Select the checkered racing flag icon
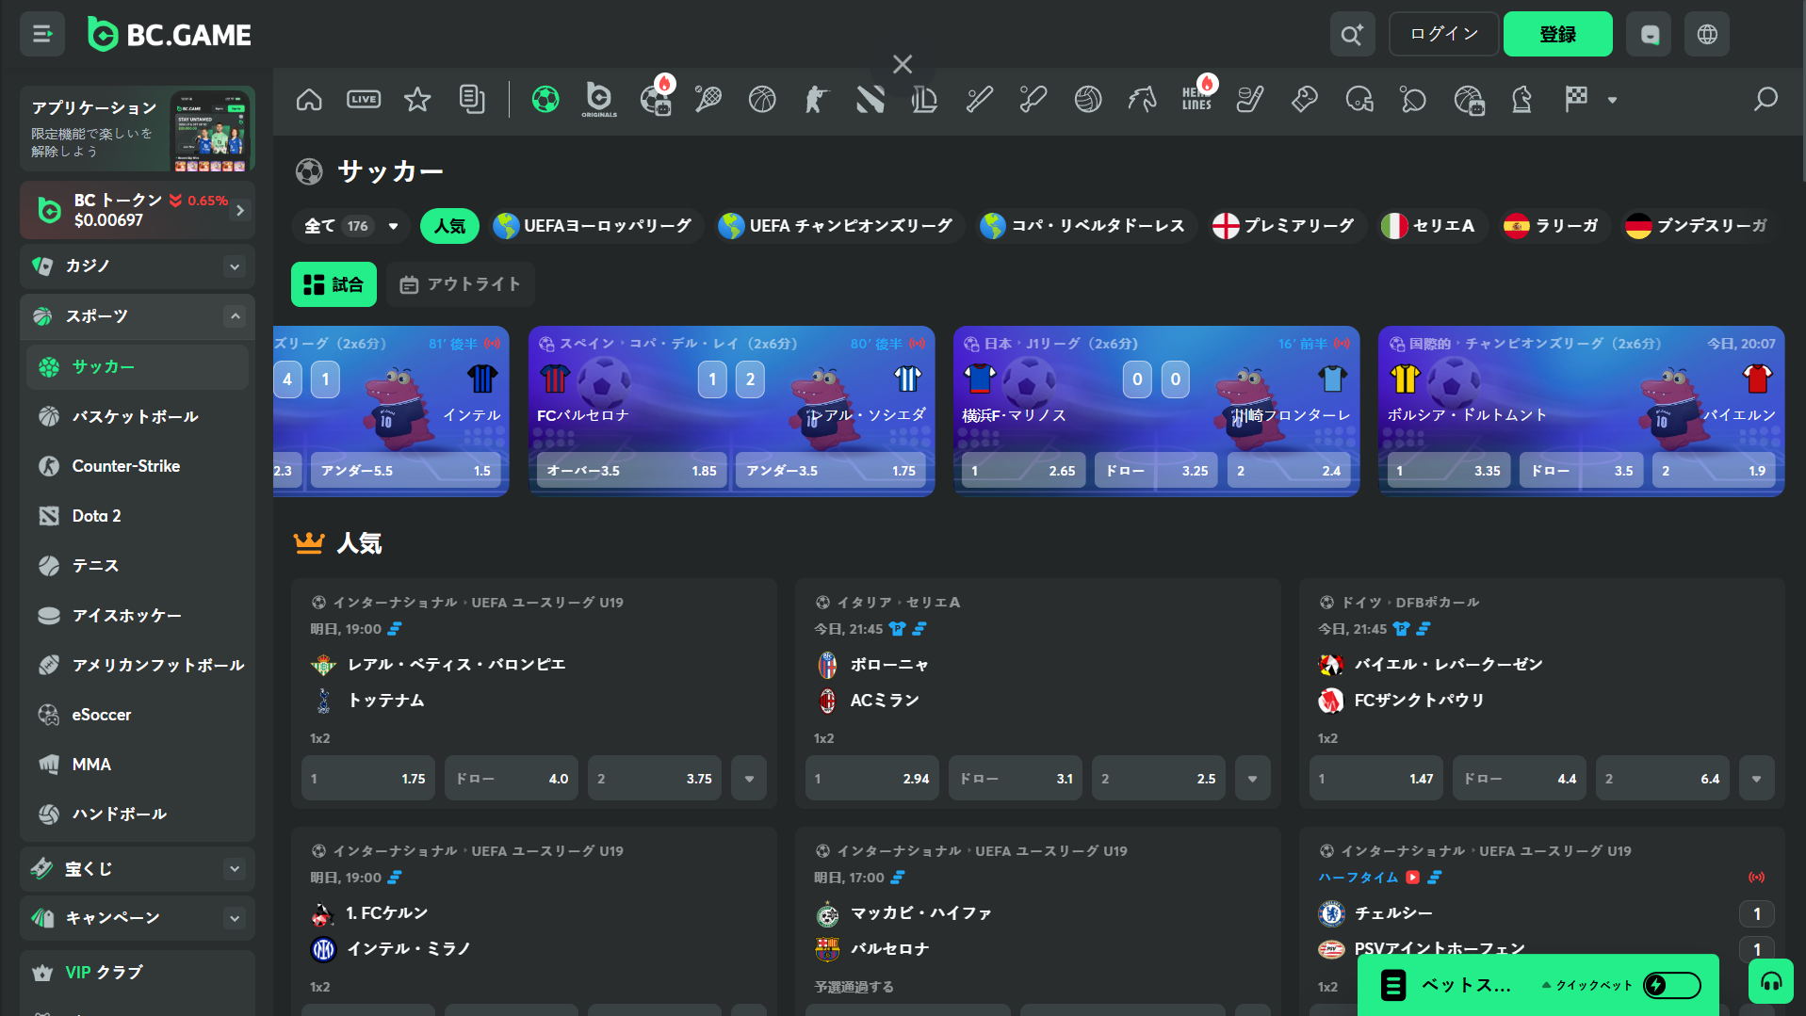 point(1576,99)
